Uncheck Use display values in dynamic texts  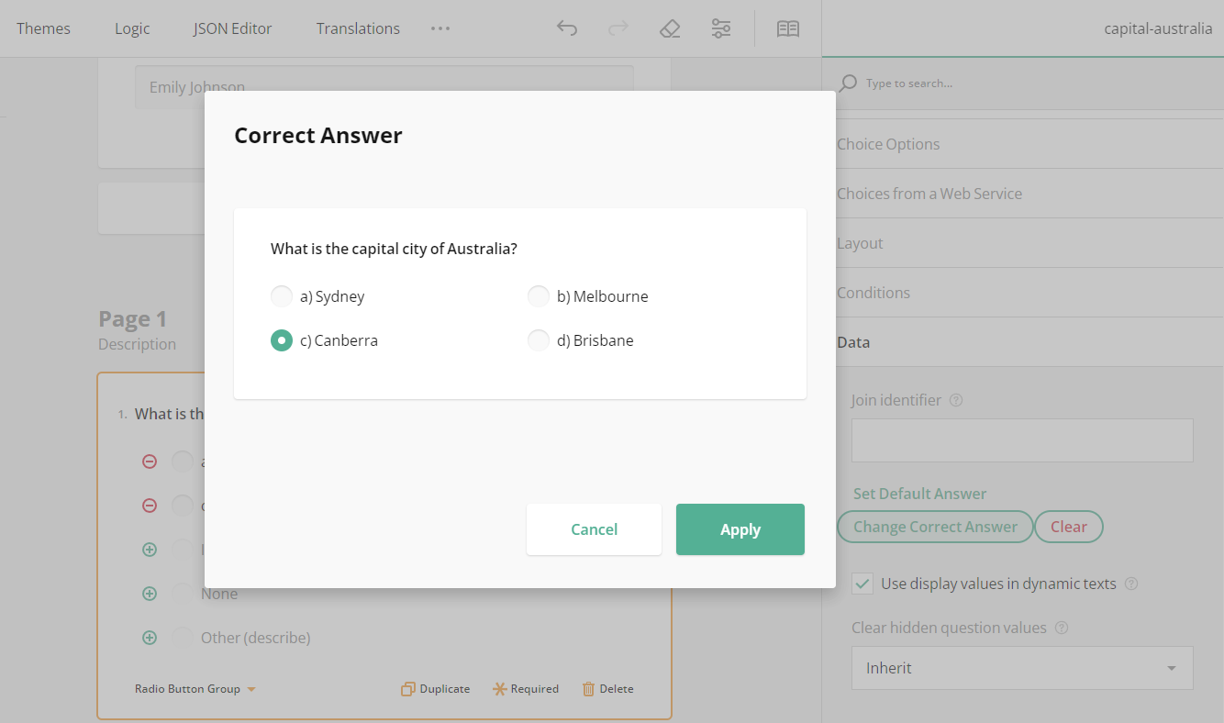[x=862, y=584]
